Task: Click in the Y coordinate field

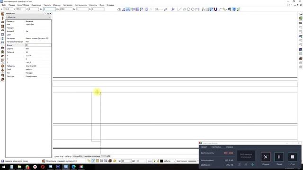Action: [x=20, y=9]
